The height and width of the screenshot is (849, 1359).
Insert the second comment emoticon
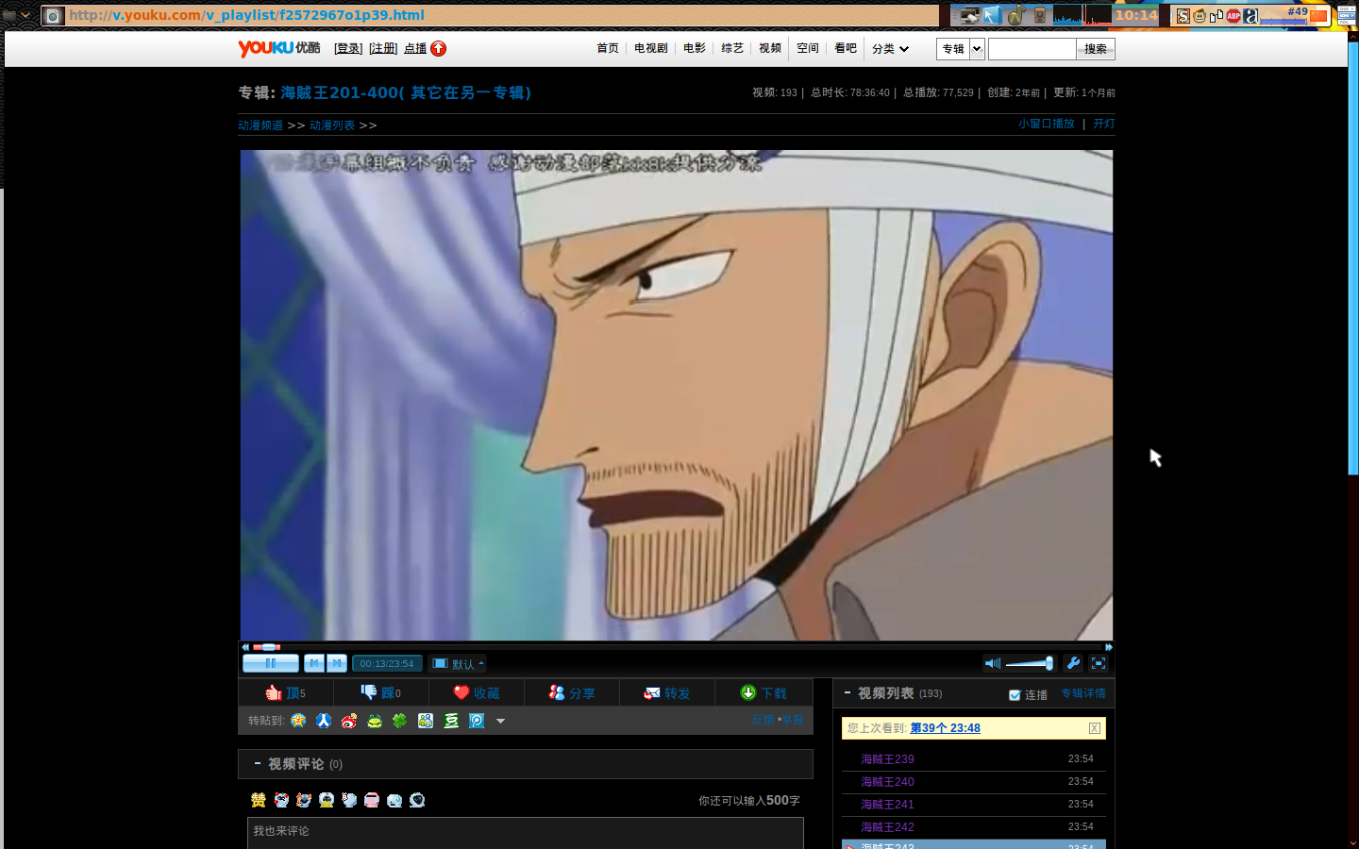[x=281, y=800]
